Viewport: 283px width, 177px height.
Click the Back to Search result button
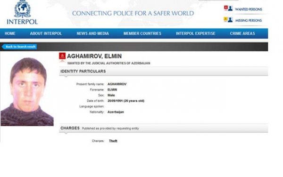[x=19, y=47]
